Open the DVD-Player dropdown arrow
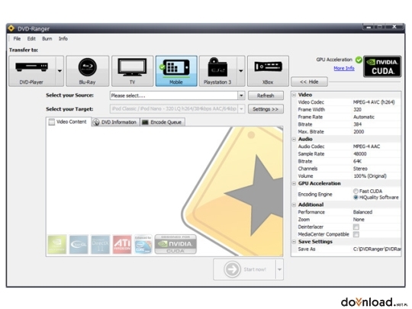Screen dimensions: 412x309 pyautogui.click(x=60, y=71)
